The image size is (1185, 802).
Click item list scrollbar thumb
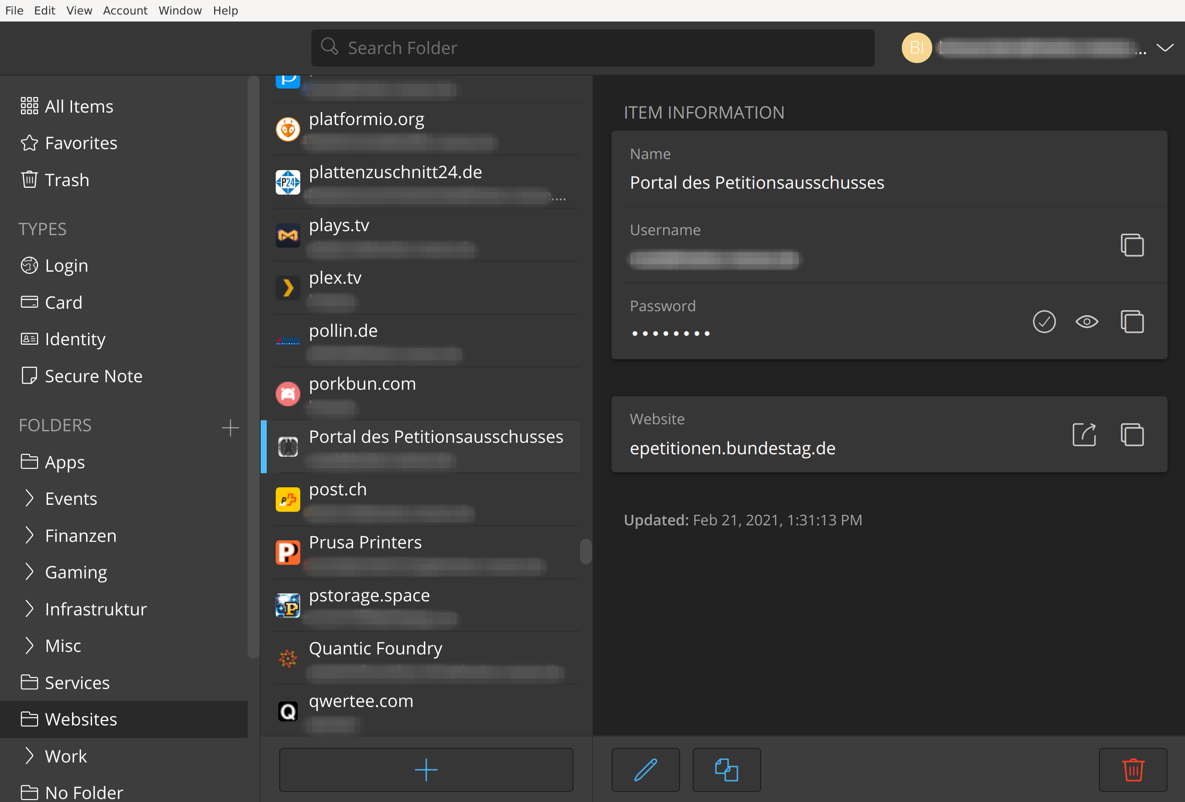tap(585, 551)
